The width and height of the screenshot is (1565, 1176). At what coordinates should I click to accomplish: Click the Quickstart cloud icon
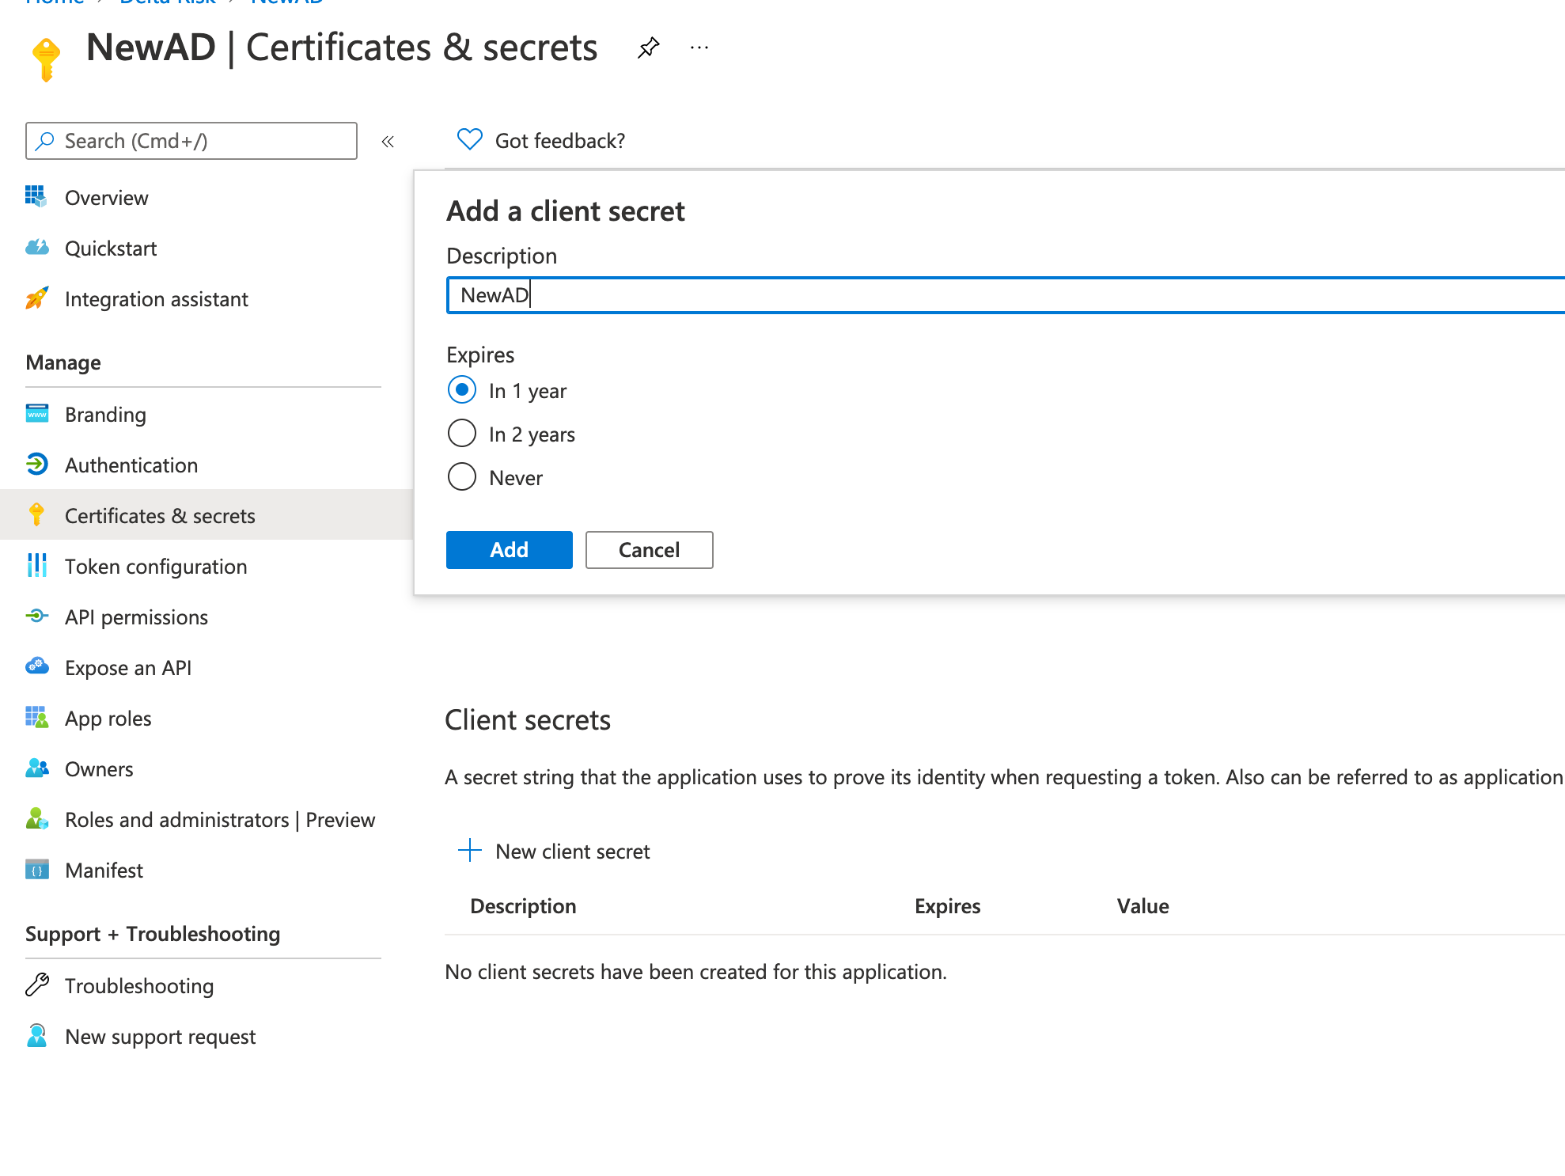36,247
